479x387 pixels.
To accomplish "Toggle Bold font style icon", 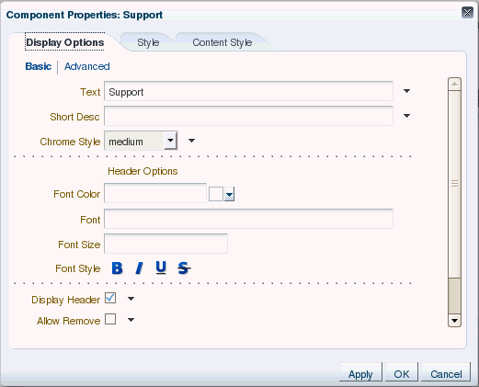I will [117, 268].
